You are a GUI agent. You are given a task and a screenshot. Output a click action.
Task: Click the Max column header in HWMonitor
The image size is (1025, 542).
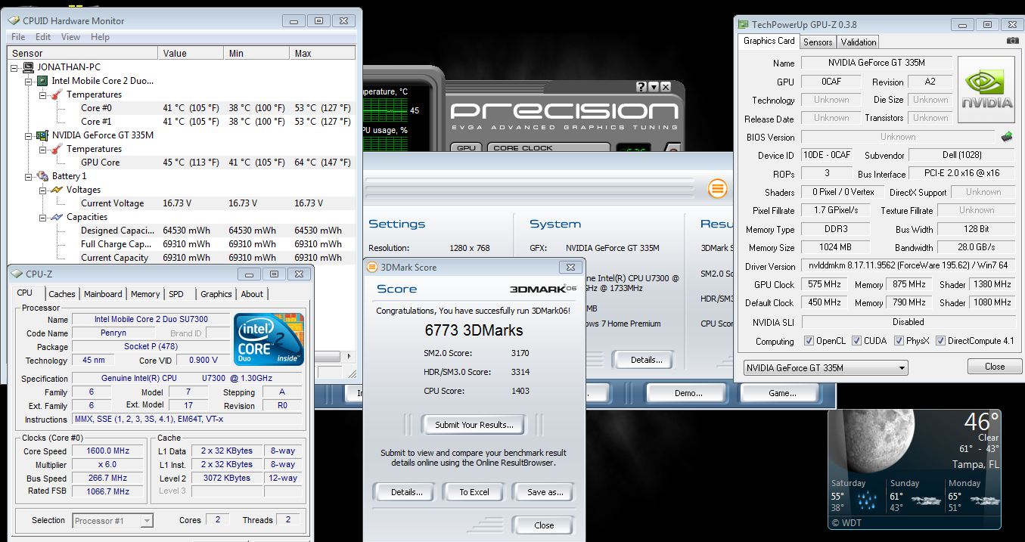[x=323, y=54]
